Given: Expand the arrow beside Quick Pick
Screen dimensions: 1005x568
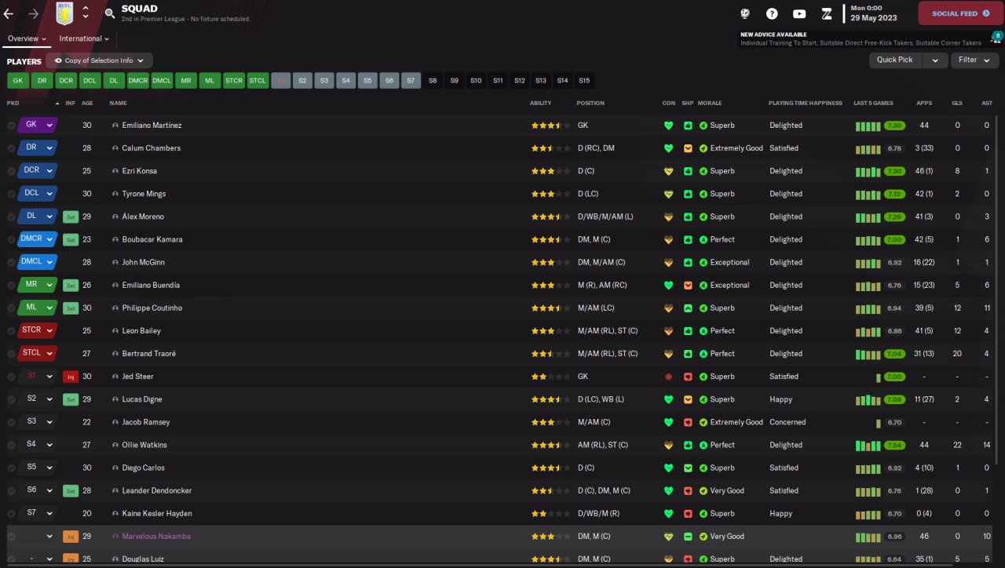Looking at the screenshot, I should (x=934, y=60).
